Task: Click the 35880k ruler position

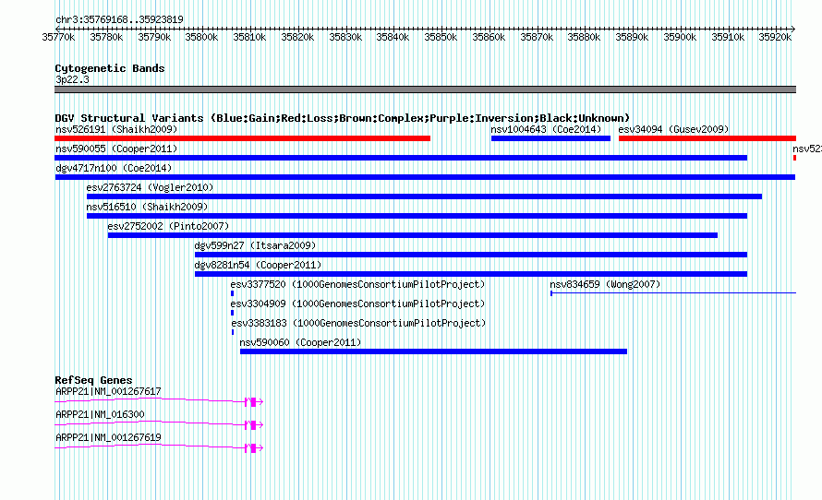Action: (584, 37)
